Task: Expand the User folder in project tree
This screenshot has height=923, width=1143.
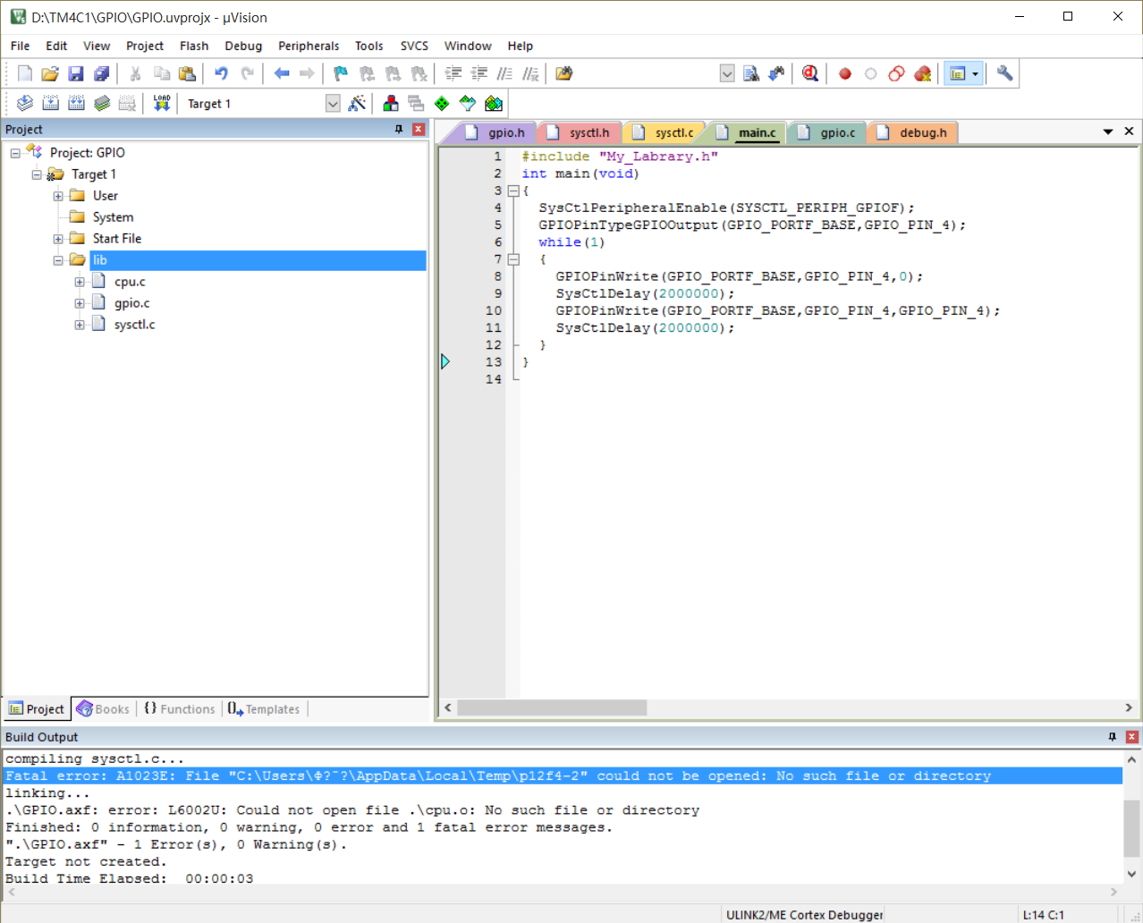Action: (x=58, y=196)
